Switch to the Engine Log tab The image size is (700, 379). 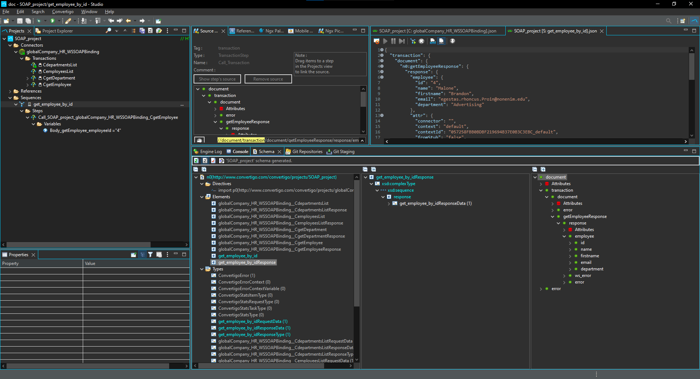[x=210, y=151]
